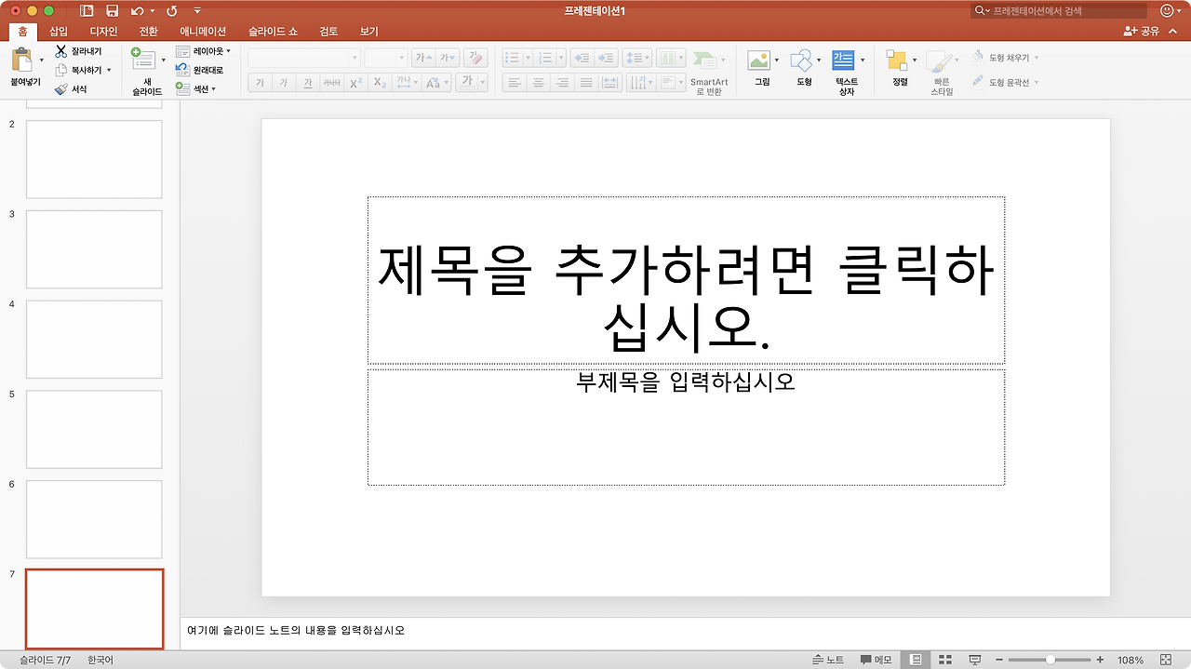This screenshot has width=1191, height=669.
Task: Toggle italic (가) formatting
Action: pos(284,83)
